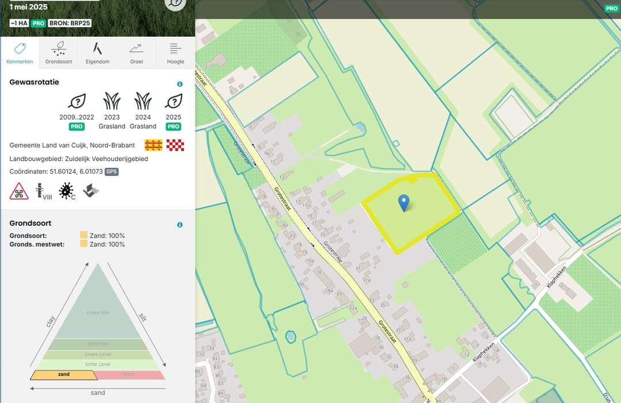This screenshot has width=621, height=403.
Task: Open the Kenmerken tab
Action: [20, 53]
